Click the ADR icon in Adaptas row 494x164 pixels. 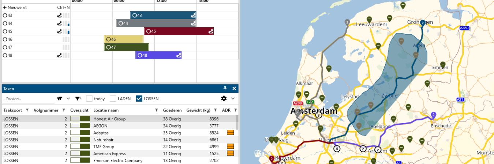pos(231,133)
